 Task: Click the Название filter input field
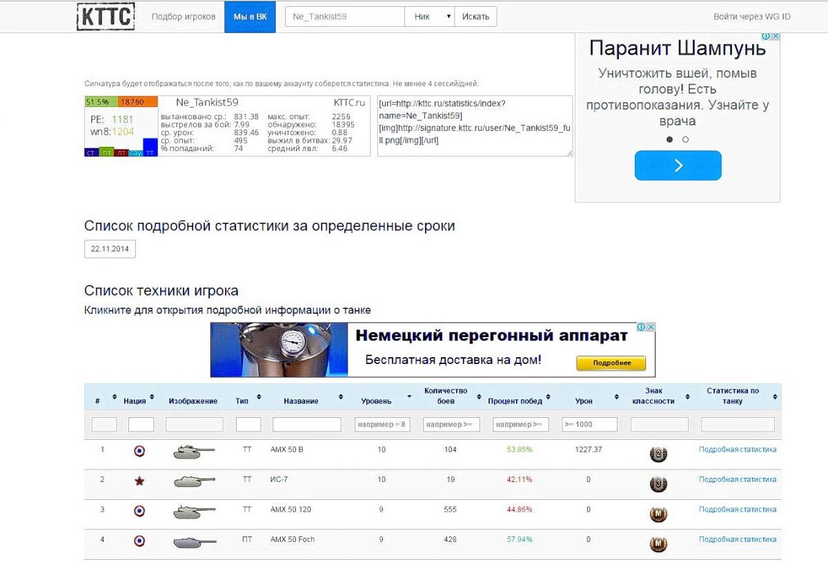[x=306, y=425]
